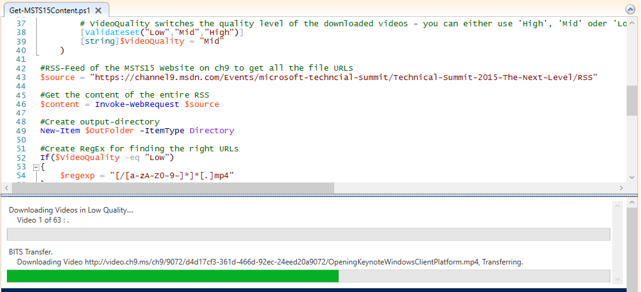Screen dimensions: 641x292
Task: Click the channel9 RSS URL string on line 43
Action: pyautogui.click(x=344, y=78)
